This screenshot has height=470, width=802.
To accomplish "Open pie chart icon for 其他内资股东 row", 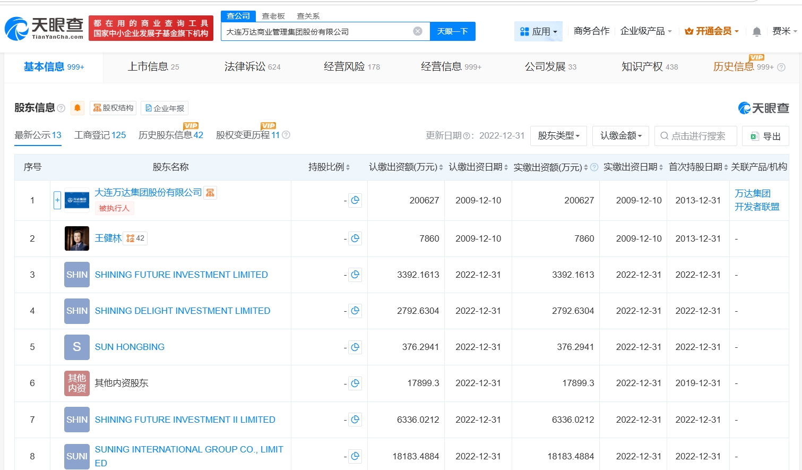I will pos(355,383).
